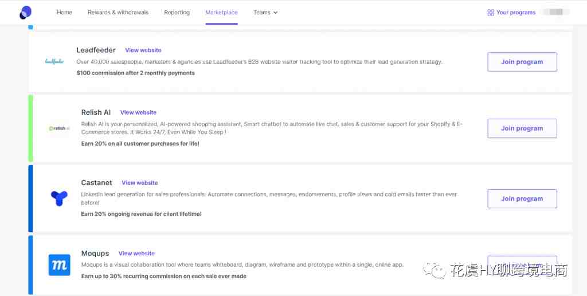
Task: Open Moqups' View website link
Action: 136,254
